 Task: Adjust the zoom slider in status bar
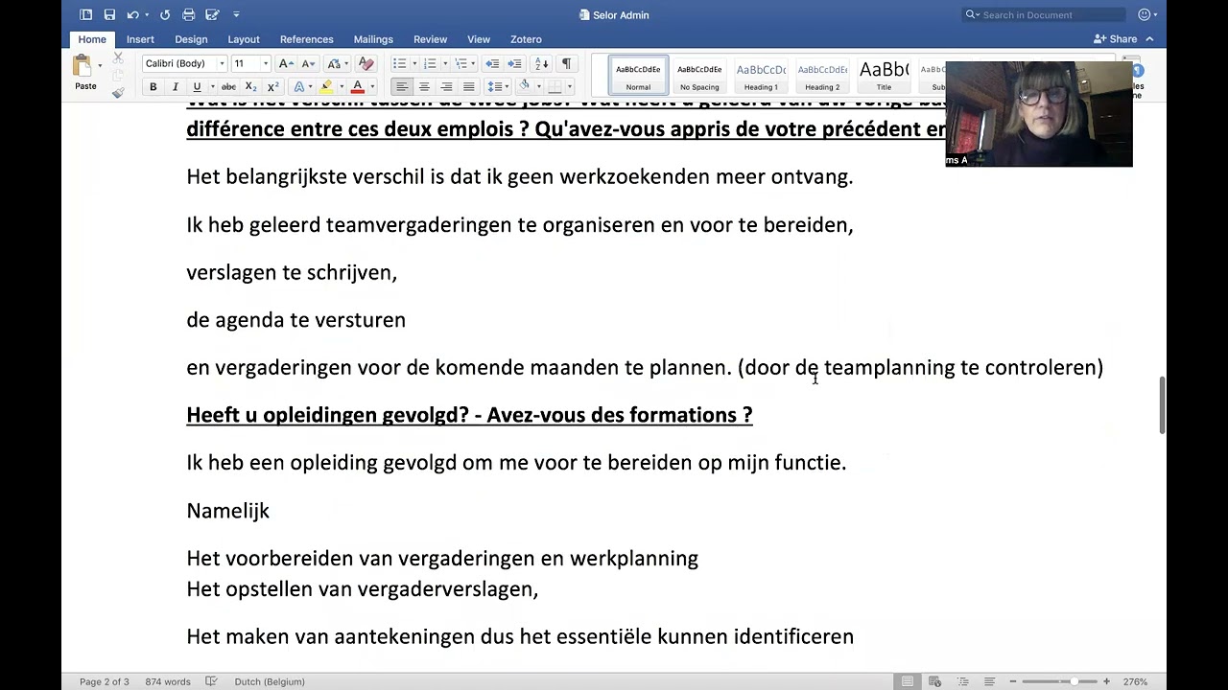(x=1074, y=681)
